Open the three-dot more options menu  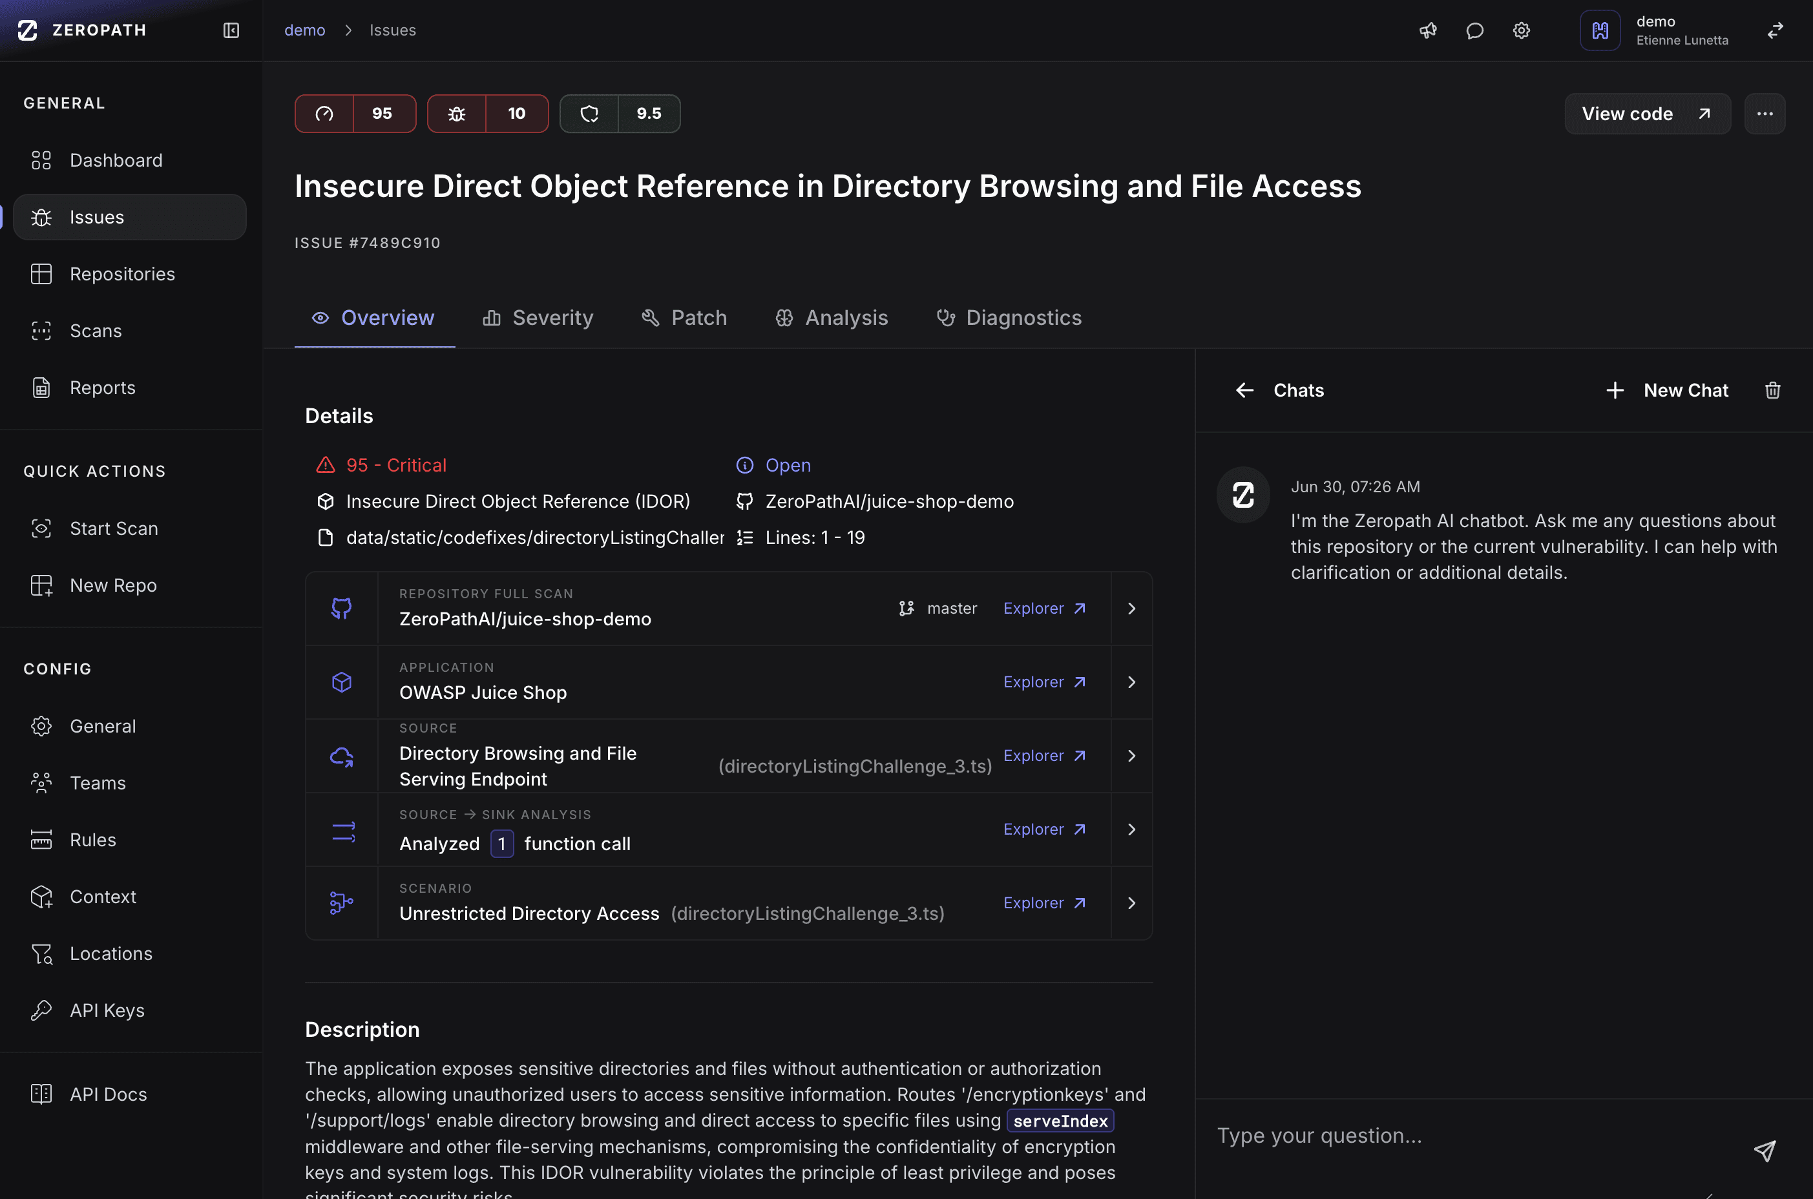point(1764,114)
